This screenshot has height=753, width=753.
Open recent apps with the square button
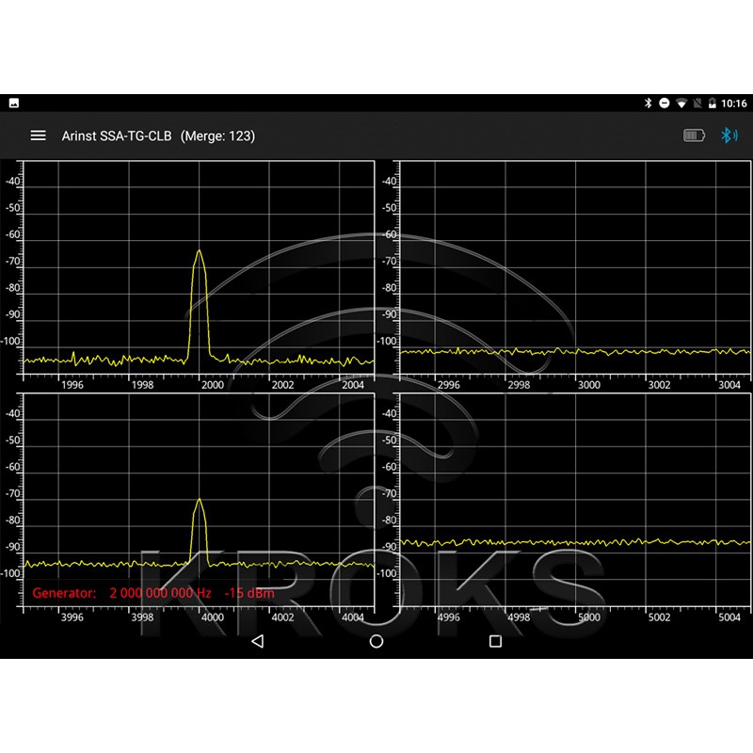point(495,641)
